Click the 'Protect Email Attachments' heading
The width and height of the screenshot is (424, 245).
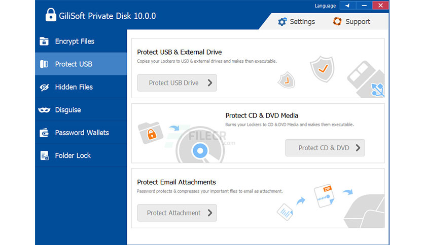(x=176, y=182)
